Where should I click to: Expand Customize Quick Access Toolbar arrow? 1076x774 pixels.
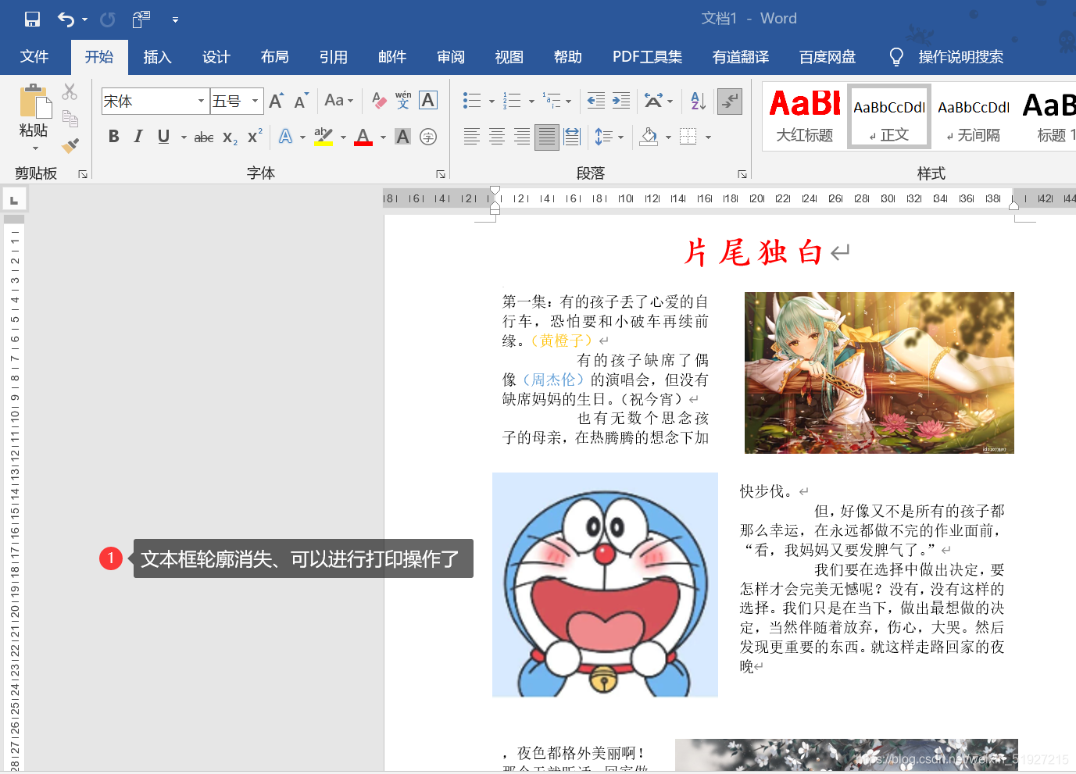point(175,20)
